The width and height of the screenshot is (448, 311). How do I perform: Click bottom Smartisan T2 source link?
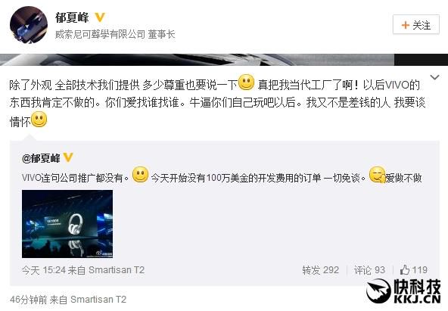[98, 300]
